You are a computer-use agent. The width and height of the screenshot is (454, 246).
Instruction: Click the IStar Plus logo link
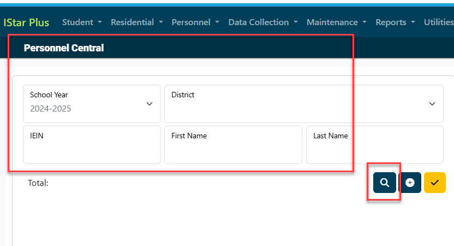pos(26,22)
